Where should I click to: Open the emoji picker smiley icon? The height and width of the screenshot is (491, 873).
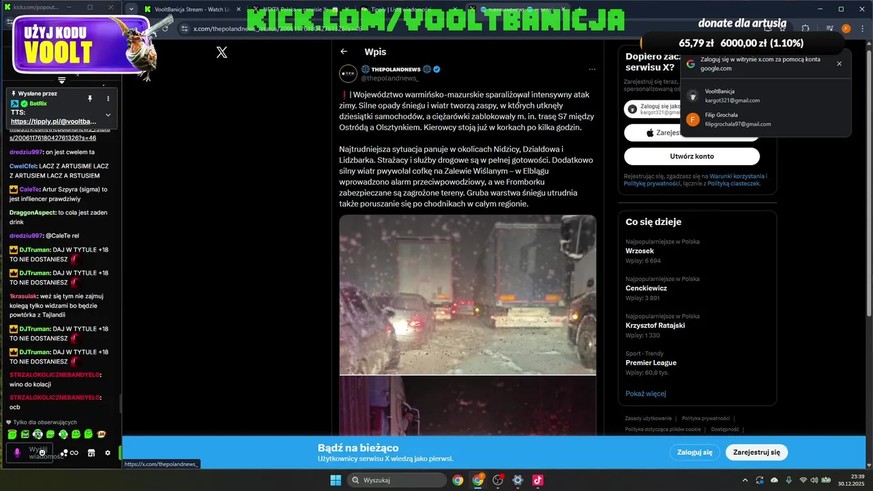pos(42,453)
